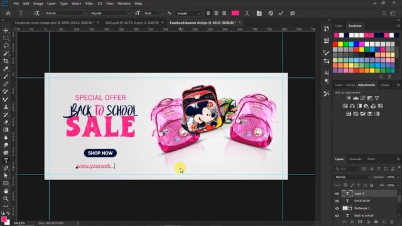The image size is (402, 226).
Task: Add a Curves adjustment
Action: tap(363, 98)
